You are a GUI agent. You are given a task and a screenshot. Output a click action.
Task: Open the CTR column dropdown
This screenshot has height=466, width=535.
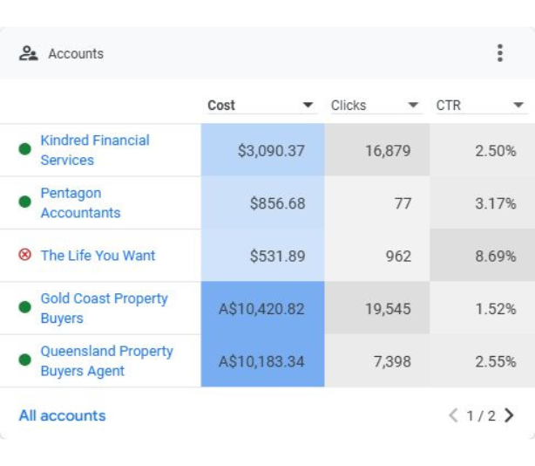pyautogui.click(x=518, y=106)
